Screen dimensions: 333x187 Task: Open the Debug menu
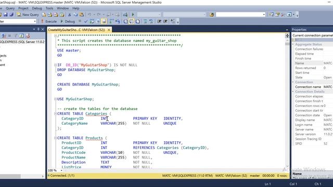click(37, 8)
